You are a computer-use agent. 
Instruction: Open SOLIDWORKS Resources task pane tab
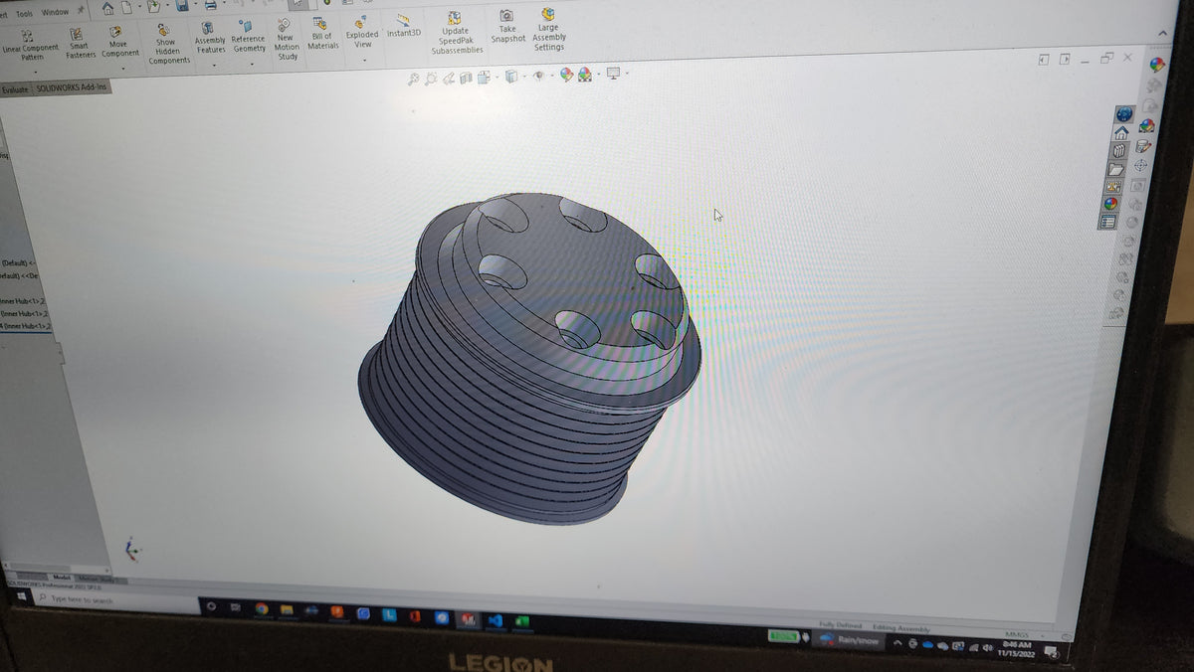click(x=1122, y=114)
